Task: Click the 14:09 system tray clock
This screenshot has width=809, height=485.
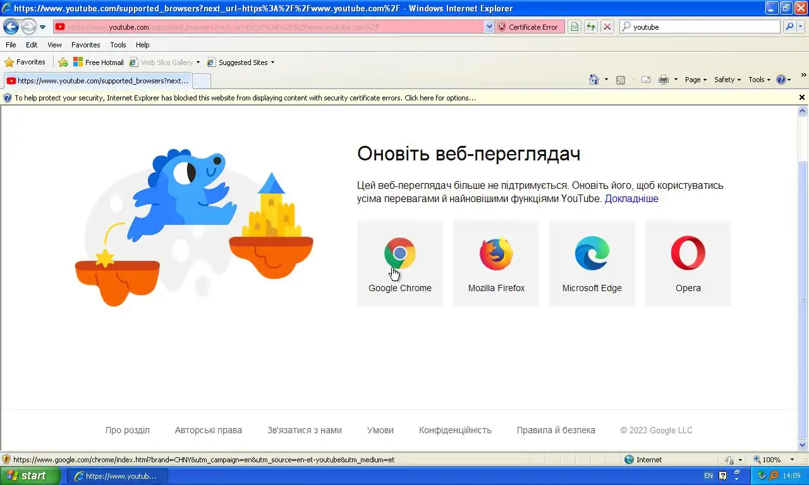Action: tap(792, 476)
